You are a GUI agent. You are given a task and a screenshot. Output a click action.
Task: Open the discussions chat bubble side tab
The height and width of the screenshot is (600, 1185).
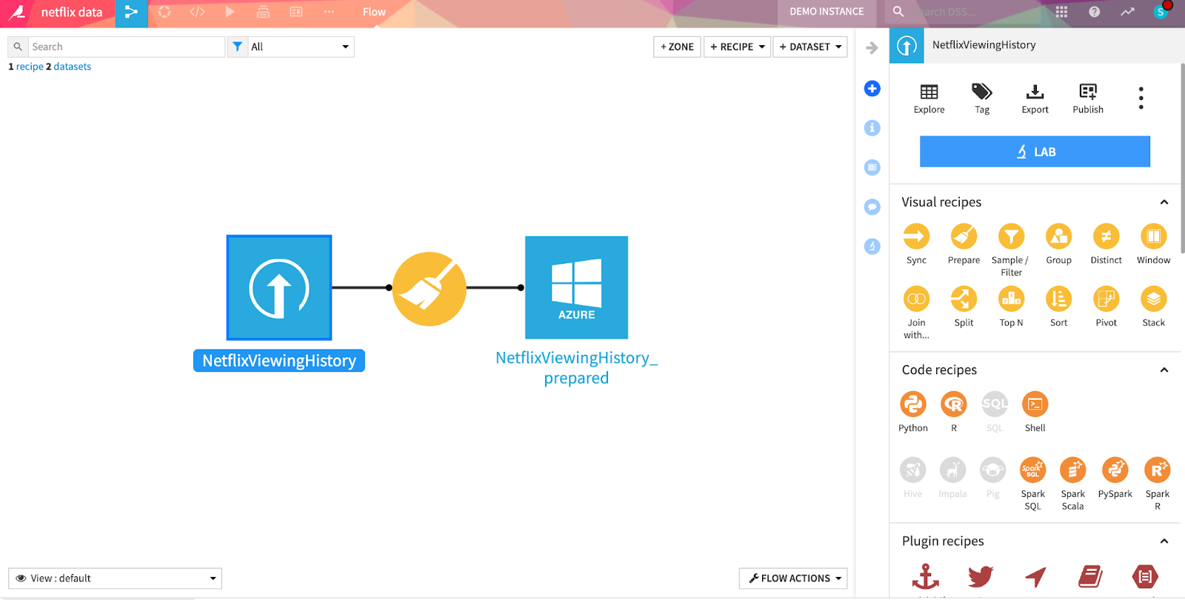pos(872,207)
